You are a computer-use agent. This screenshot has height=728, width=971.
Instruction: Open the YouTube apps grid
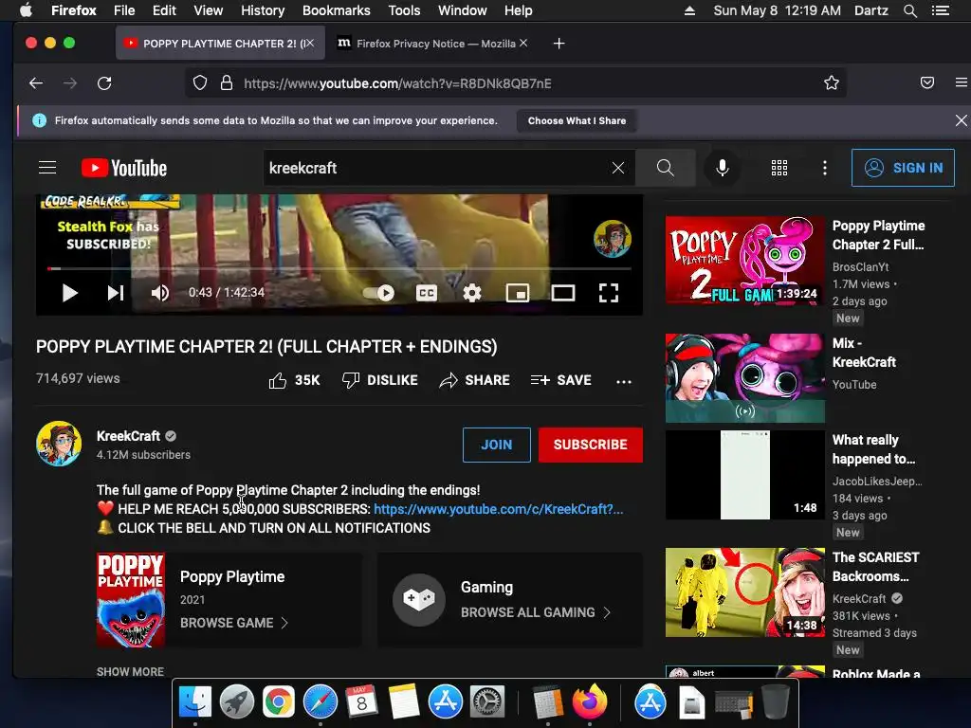coord(779,168)
